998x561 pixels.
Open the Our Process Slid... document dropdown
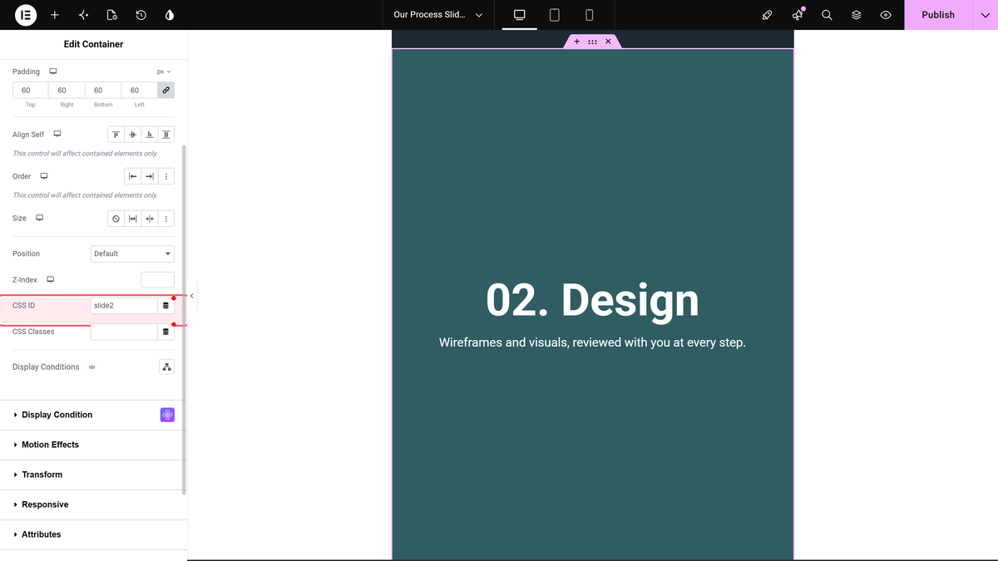(x=438, y=15)
